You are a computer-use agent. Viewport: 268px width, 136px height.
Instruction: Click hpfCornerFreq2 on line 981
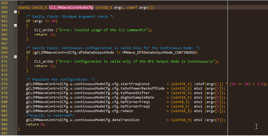(135, 106)
